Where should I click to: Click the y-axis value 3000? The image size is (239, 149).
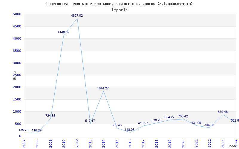tap(17, 63)
